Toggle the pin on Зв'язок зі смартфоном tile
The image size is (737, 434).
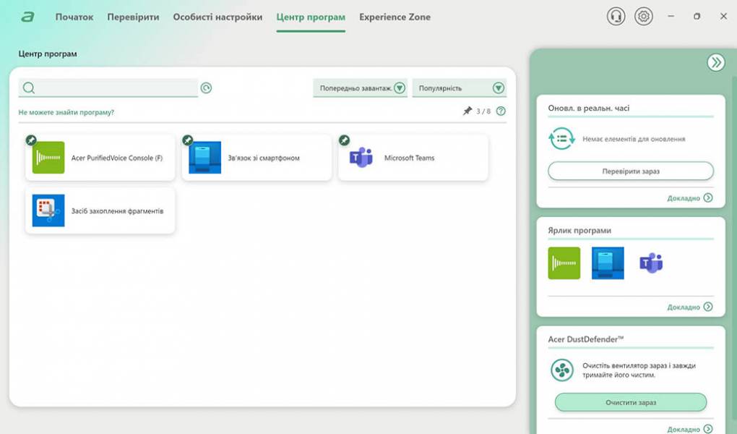click(x=188, y=140)
